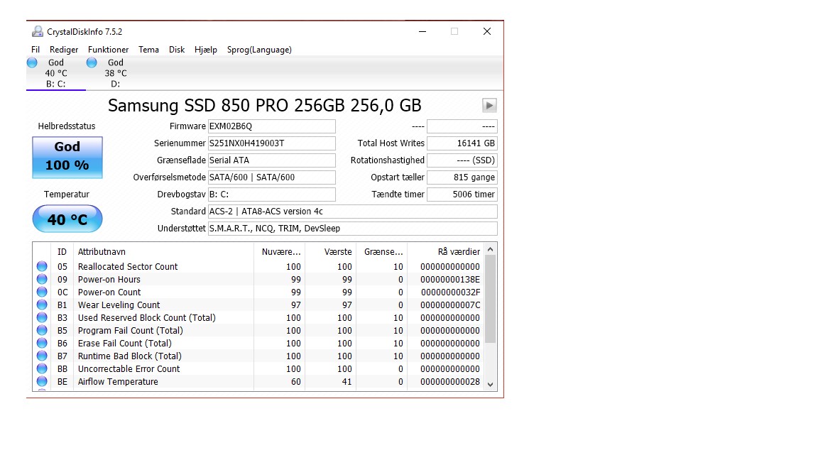Click status orb of Power-on Hours row
818x460 pixels.
(43, 279)
